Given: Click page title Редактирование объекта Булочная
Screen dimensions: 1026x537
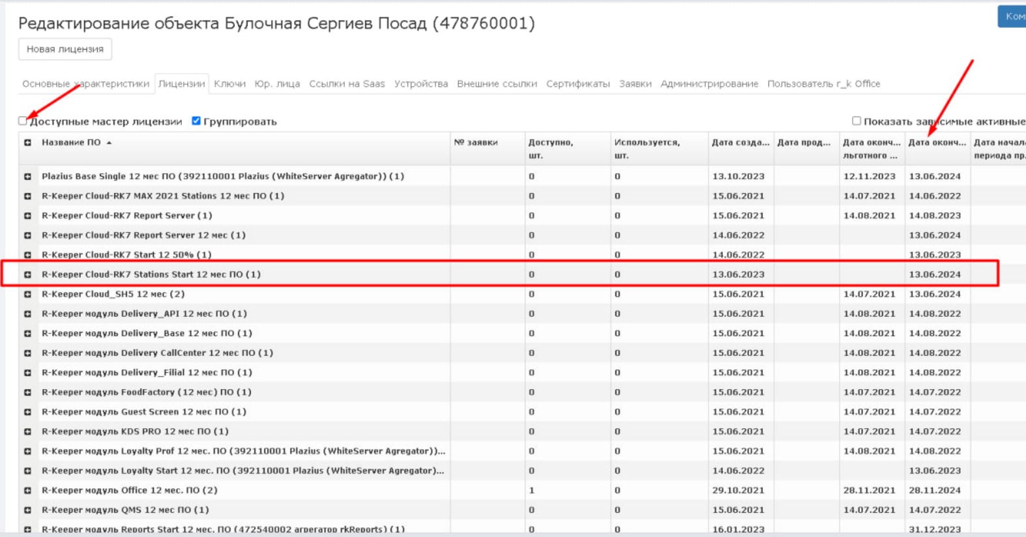Looking at the screenshot, I should click(x=276, y=23).
